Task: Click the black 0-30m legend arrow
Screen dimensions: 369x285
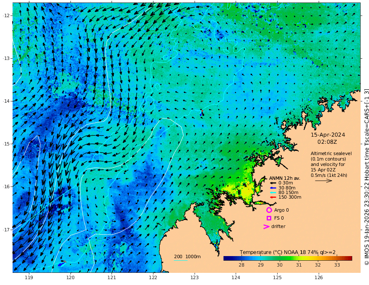Action: pos(273,183)
